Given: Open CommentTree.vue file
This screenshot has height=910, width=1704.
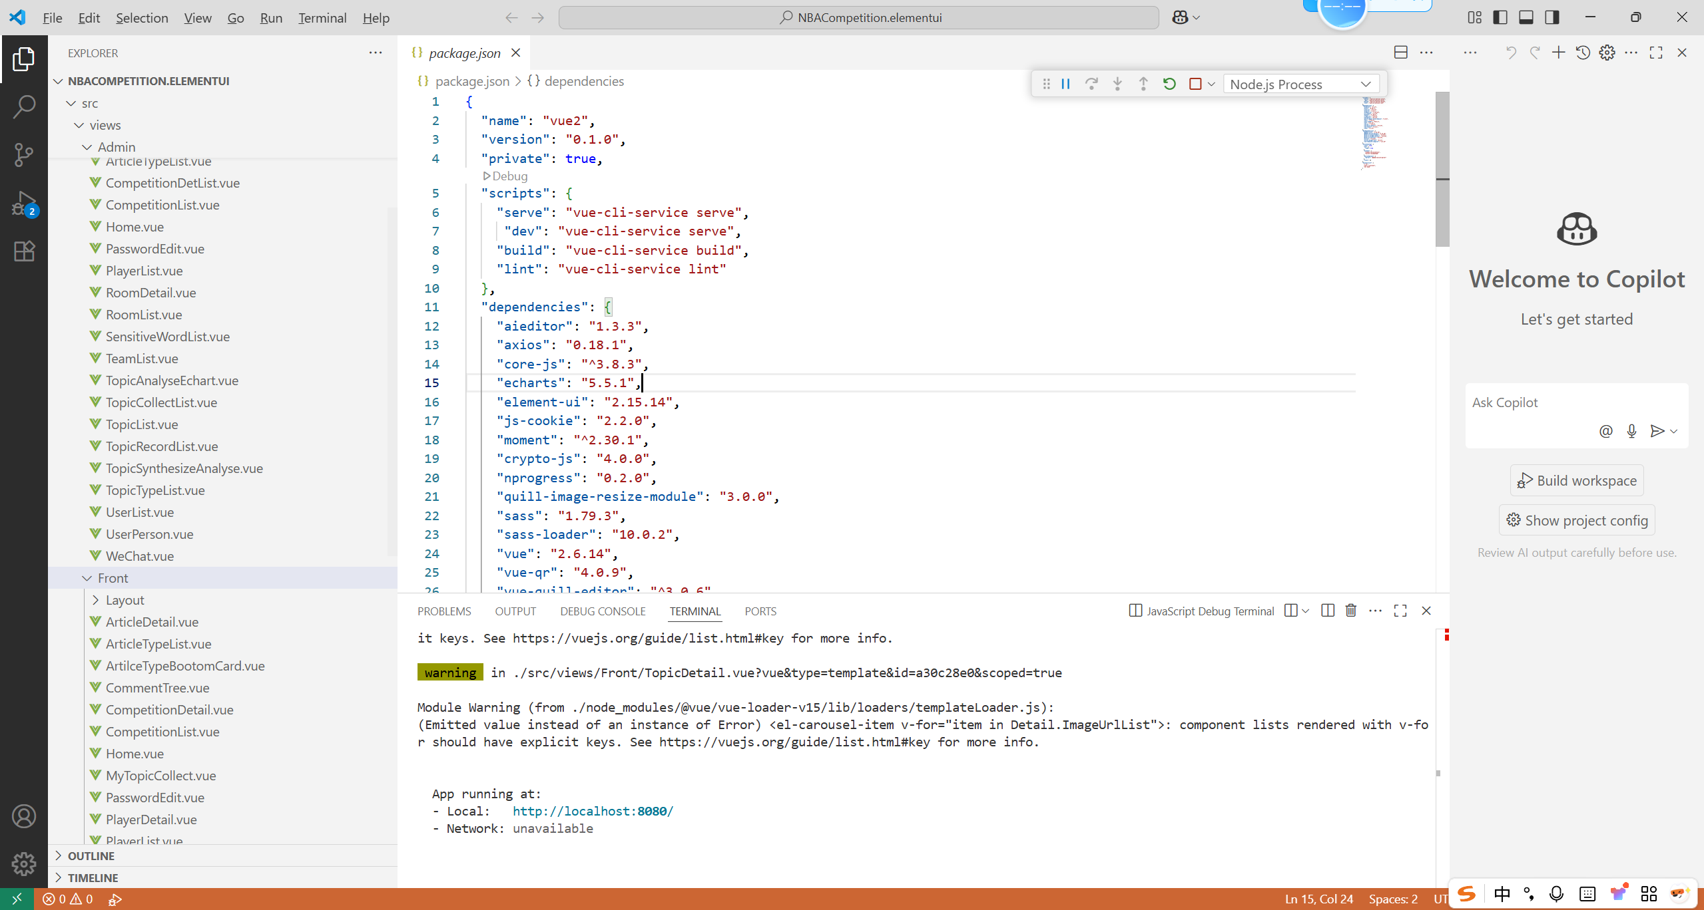Looking at the screenshot, I should pos(157,688).
